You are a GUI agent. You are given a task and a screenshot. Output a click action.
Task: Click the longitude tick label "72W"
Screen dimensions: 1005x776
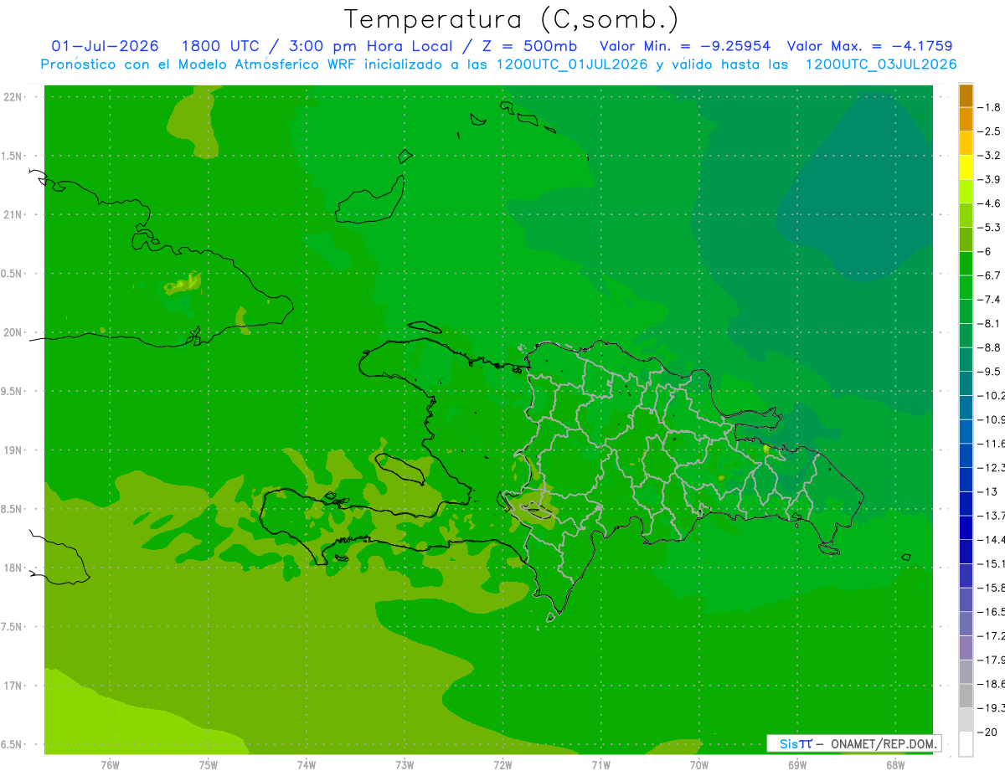(502, 764)
